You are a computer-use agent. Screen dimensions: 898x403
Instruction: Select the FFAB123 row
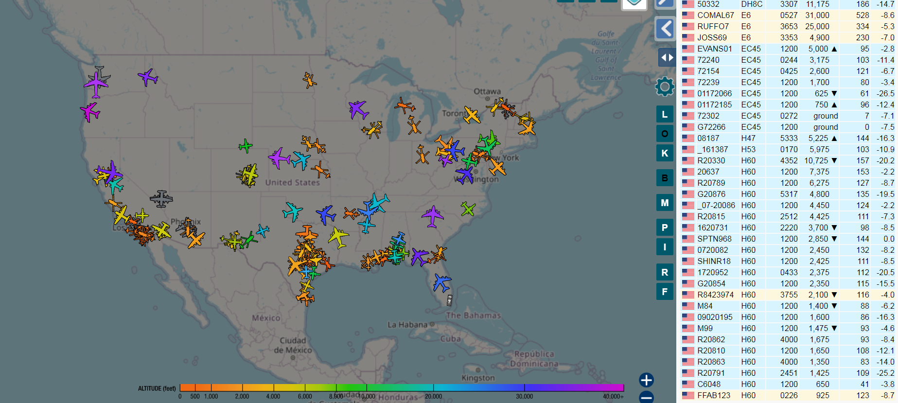(788, 395)
